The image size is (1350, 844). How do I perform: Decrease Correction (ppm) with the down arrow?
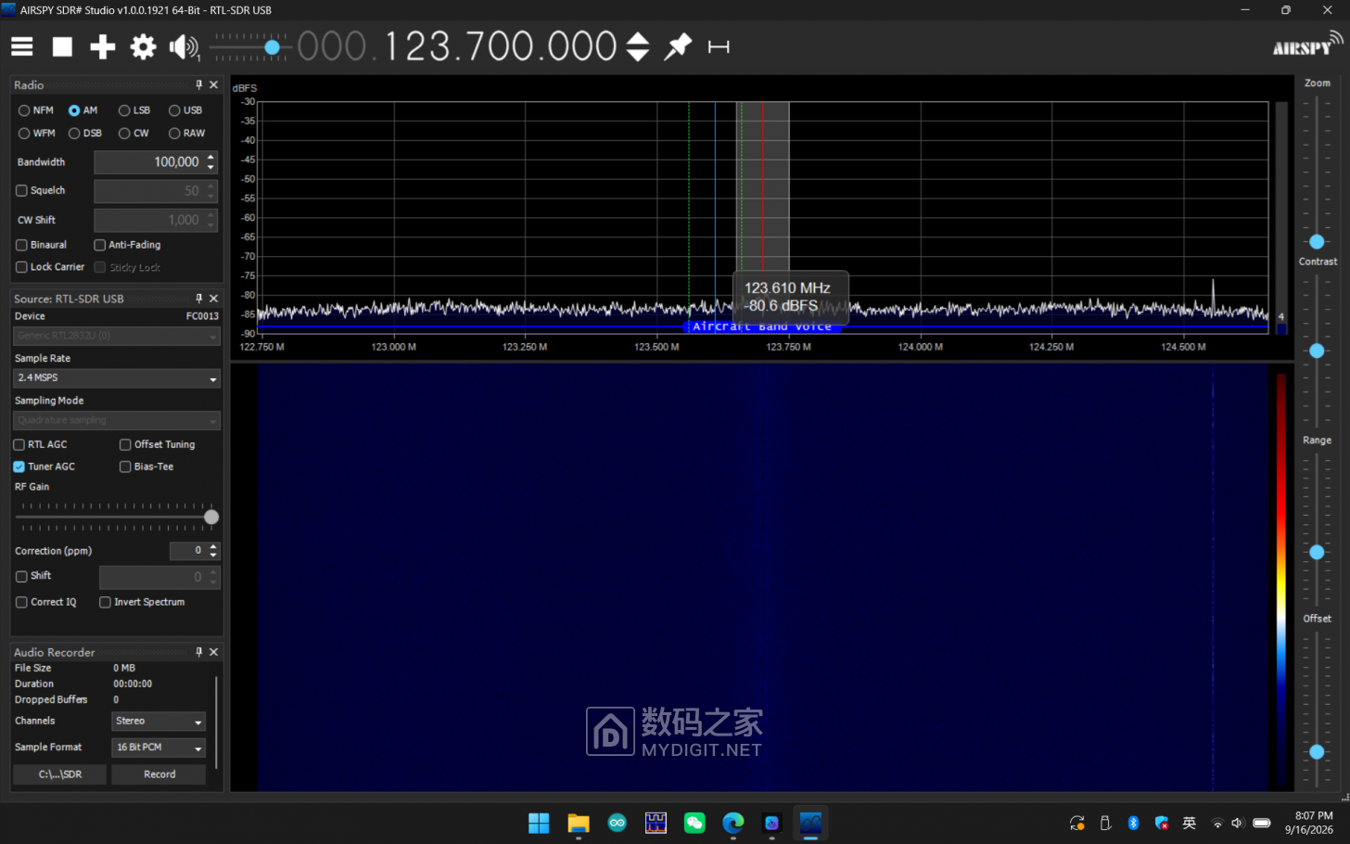coord(213,555)
